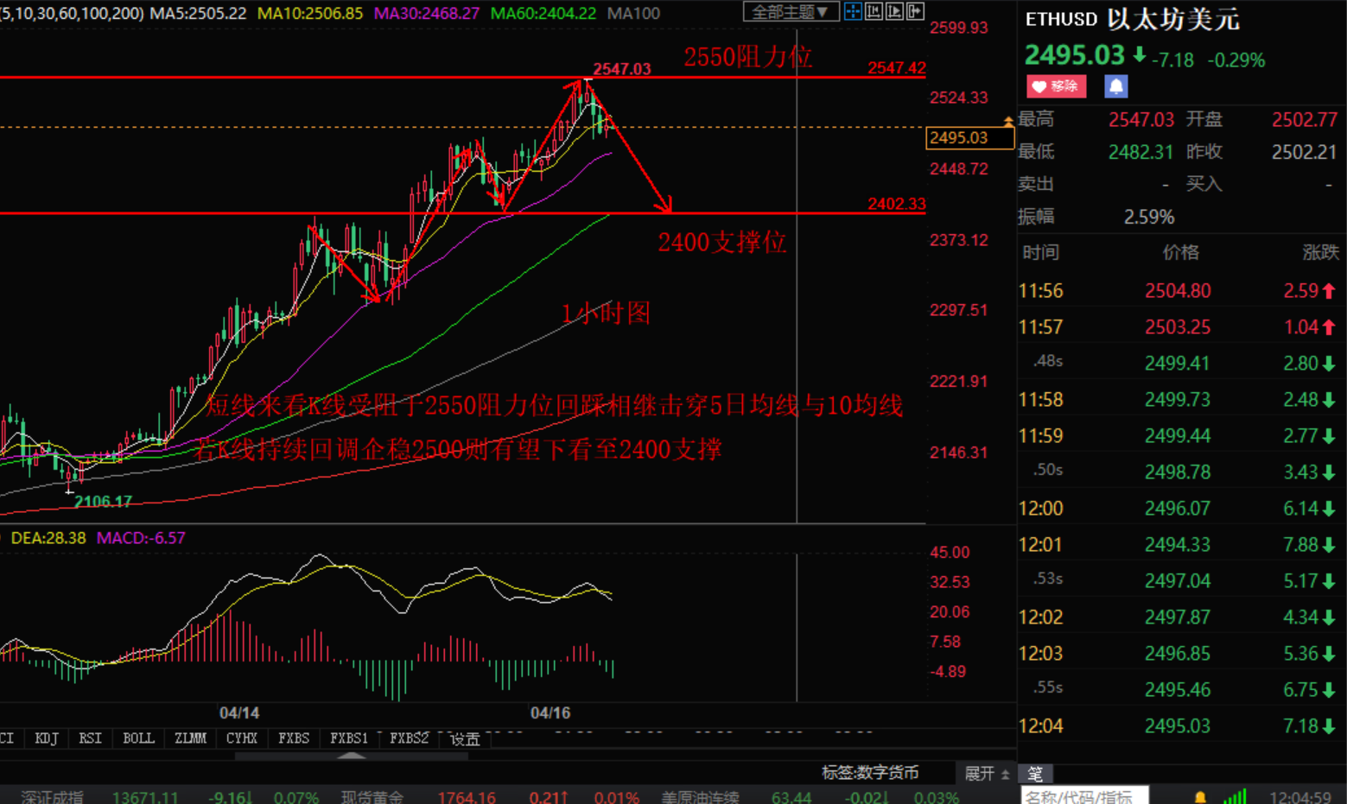This screenshot has height=804, width=1347.
Task: Expand the panel with 展开 button
Action: (986, 774)
